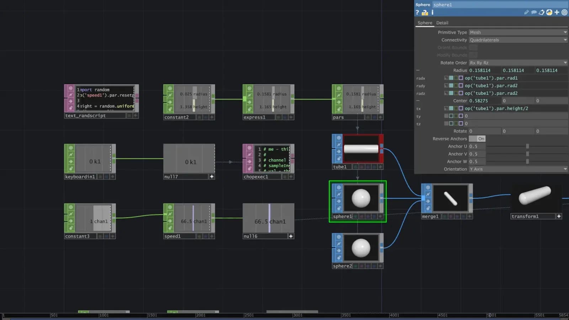This screenshot has width=569, height=320.
Task: Set ty parameter to constant mode square
Action: [x=446, y=116]
